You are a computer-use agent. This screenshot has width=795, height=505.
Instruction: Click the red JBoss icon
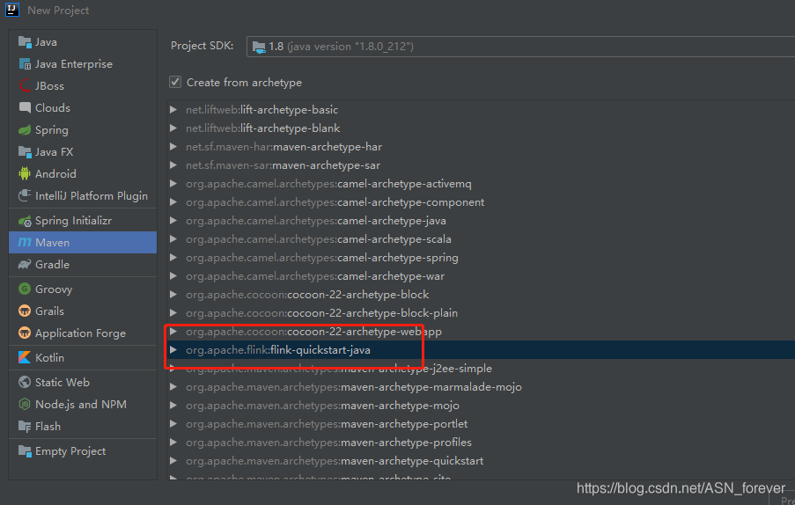click(25, 85)
